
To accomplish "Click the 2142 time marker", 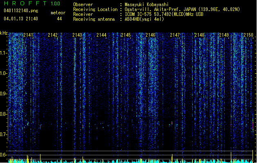I will click(x=53, y=35).
